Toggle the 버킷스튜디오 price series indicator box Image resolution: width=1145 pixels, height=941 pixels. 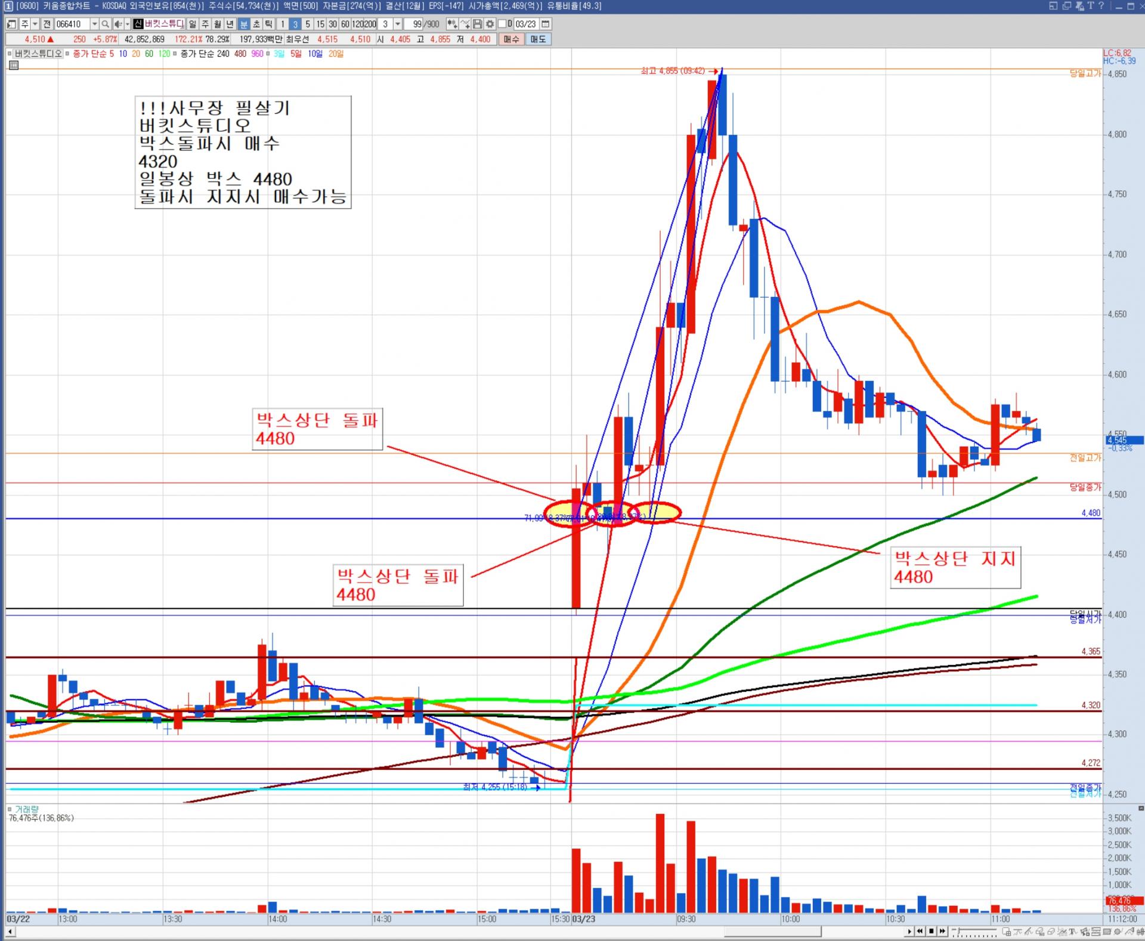(10, 54)
